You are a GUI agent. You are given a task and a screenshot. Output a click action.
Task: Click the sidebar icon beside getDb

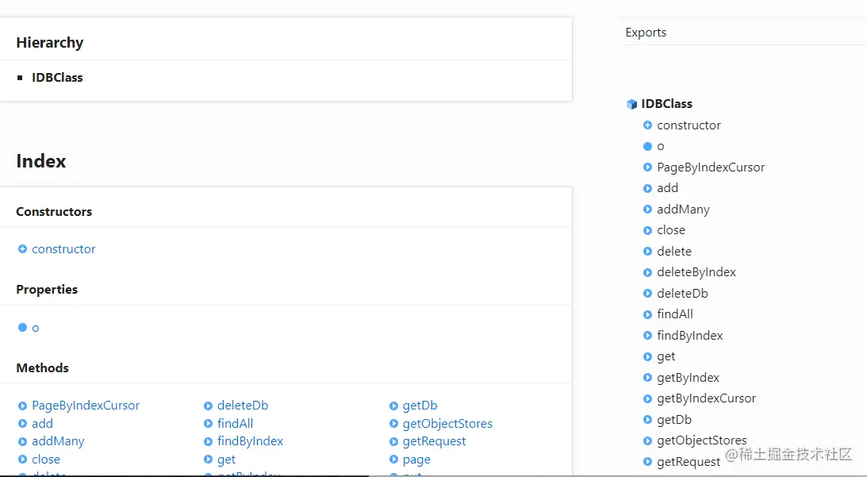[647, 419]
